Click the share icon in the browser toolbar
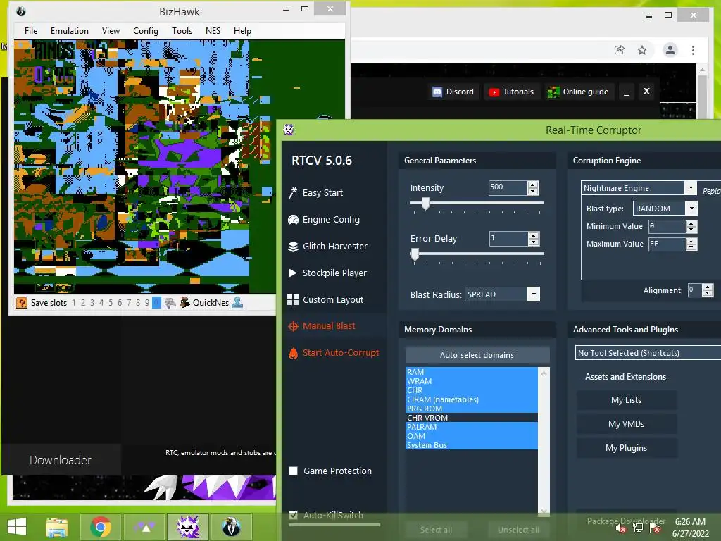721x541 pixels. 620,50
